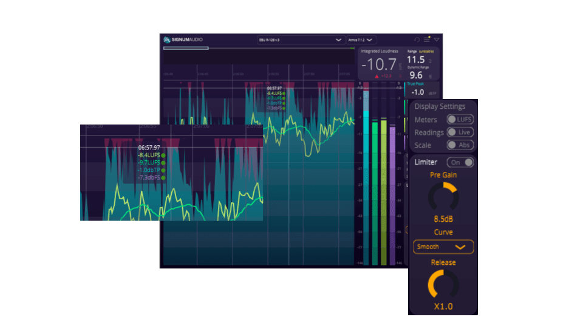Turn off the Limiter On switch

pos(460,162)
